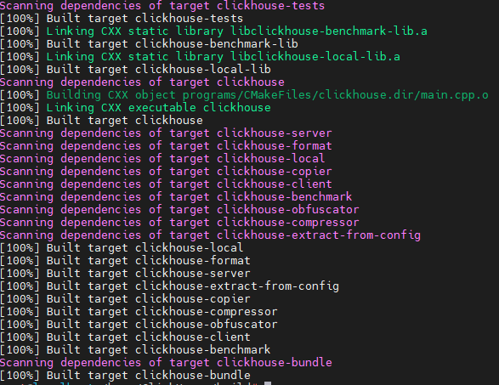This screenshot has height=385, width=499.
Task: Click 'Built target clickhouse-tests' line
Action: pos(122,19)
